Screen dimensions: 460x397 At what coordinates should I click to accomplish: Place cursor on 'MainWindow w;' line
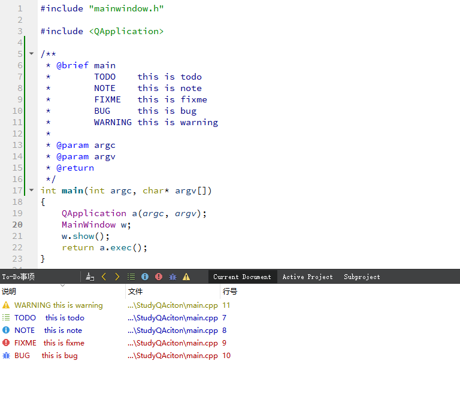tap(96, 225)
